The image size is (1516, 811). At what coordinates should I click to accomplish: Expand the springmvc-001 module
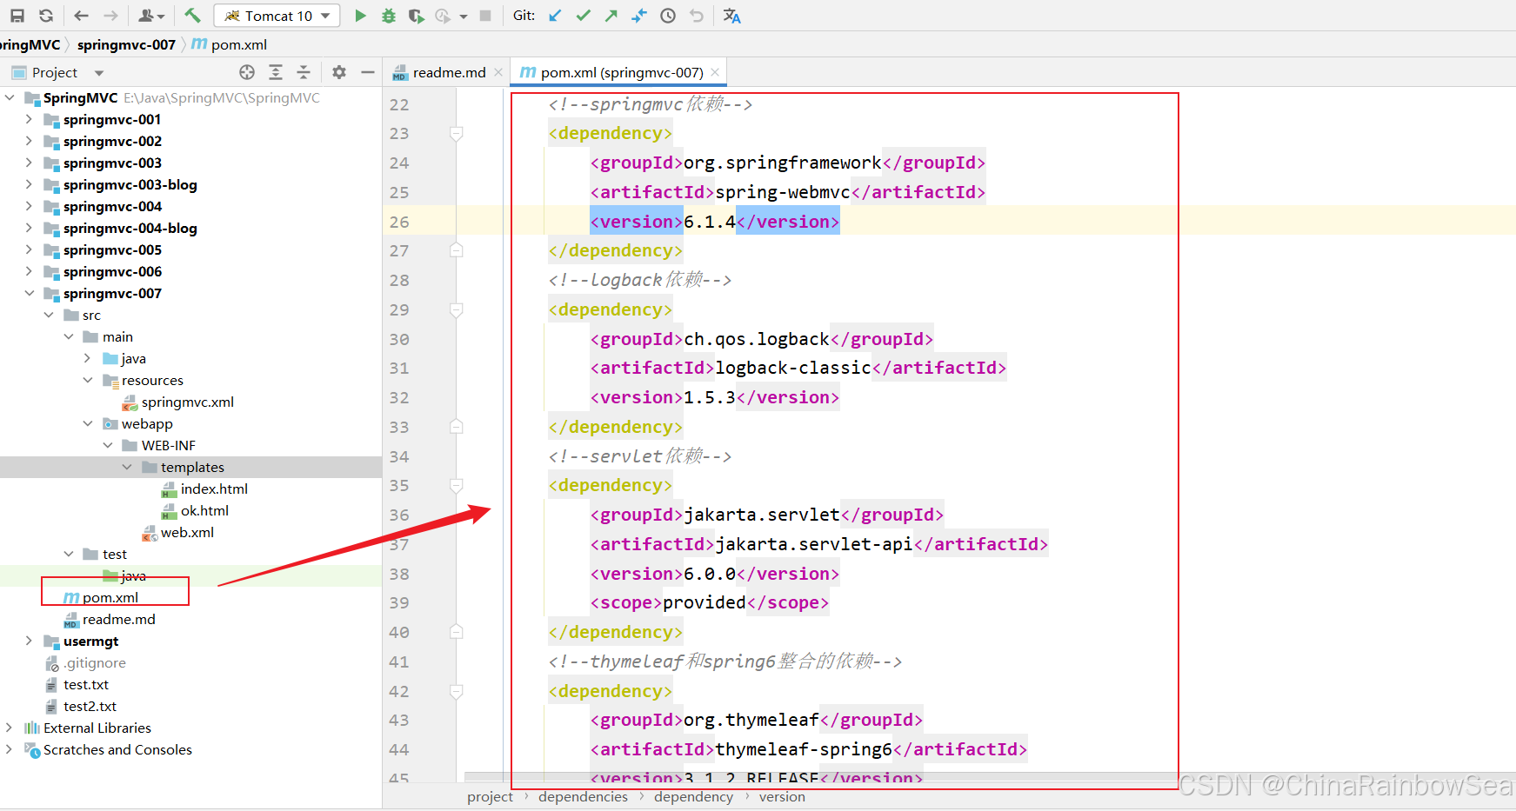click(29, 119)
